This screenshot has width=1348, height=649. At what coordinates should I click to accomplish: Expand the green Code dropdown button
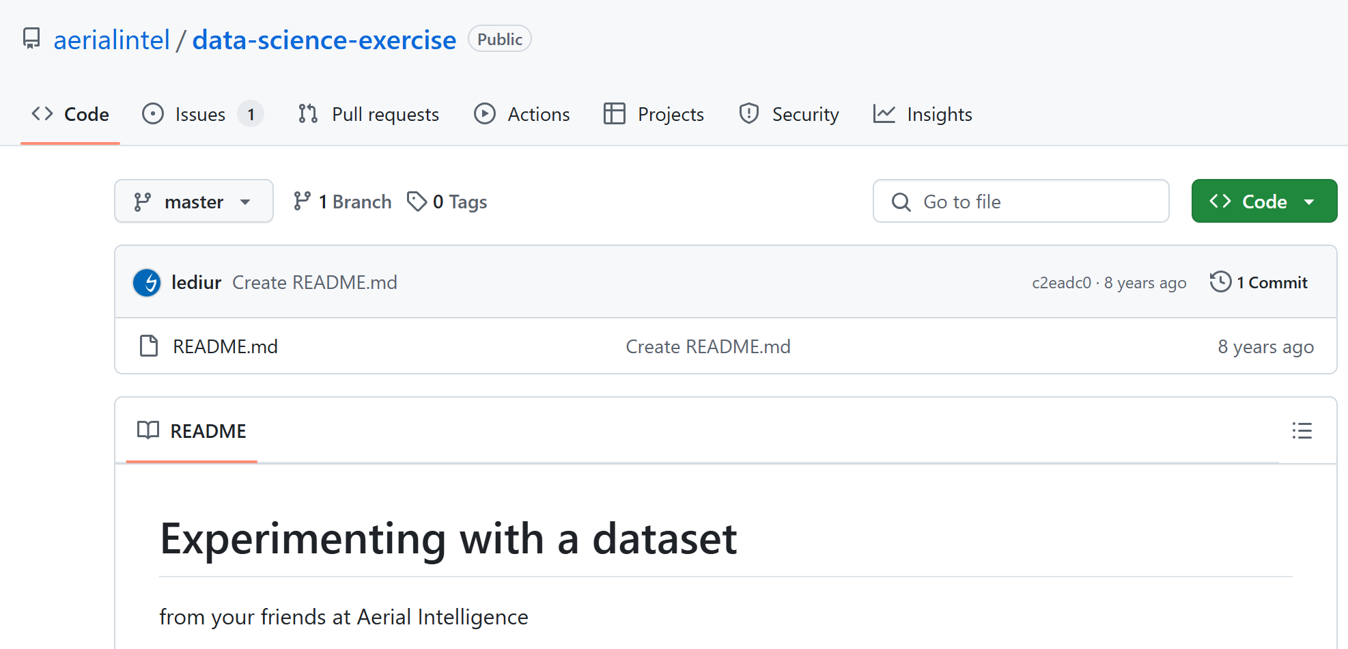[1264, 201]
